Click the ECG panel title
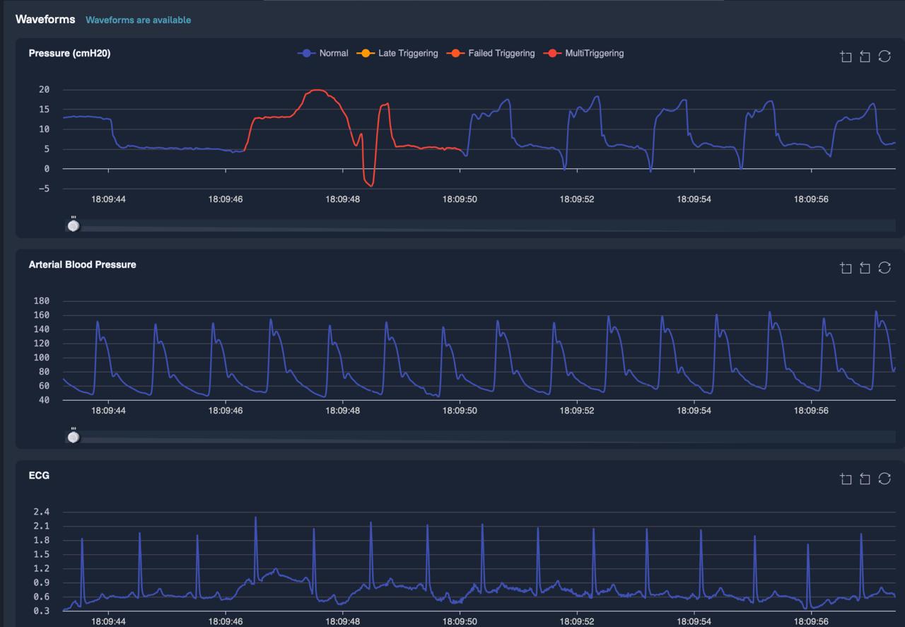The image size is (905, 627). click(40, 475)
